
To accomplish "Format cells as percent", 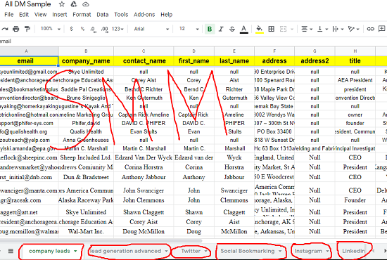I will 82,29.
